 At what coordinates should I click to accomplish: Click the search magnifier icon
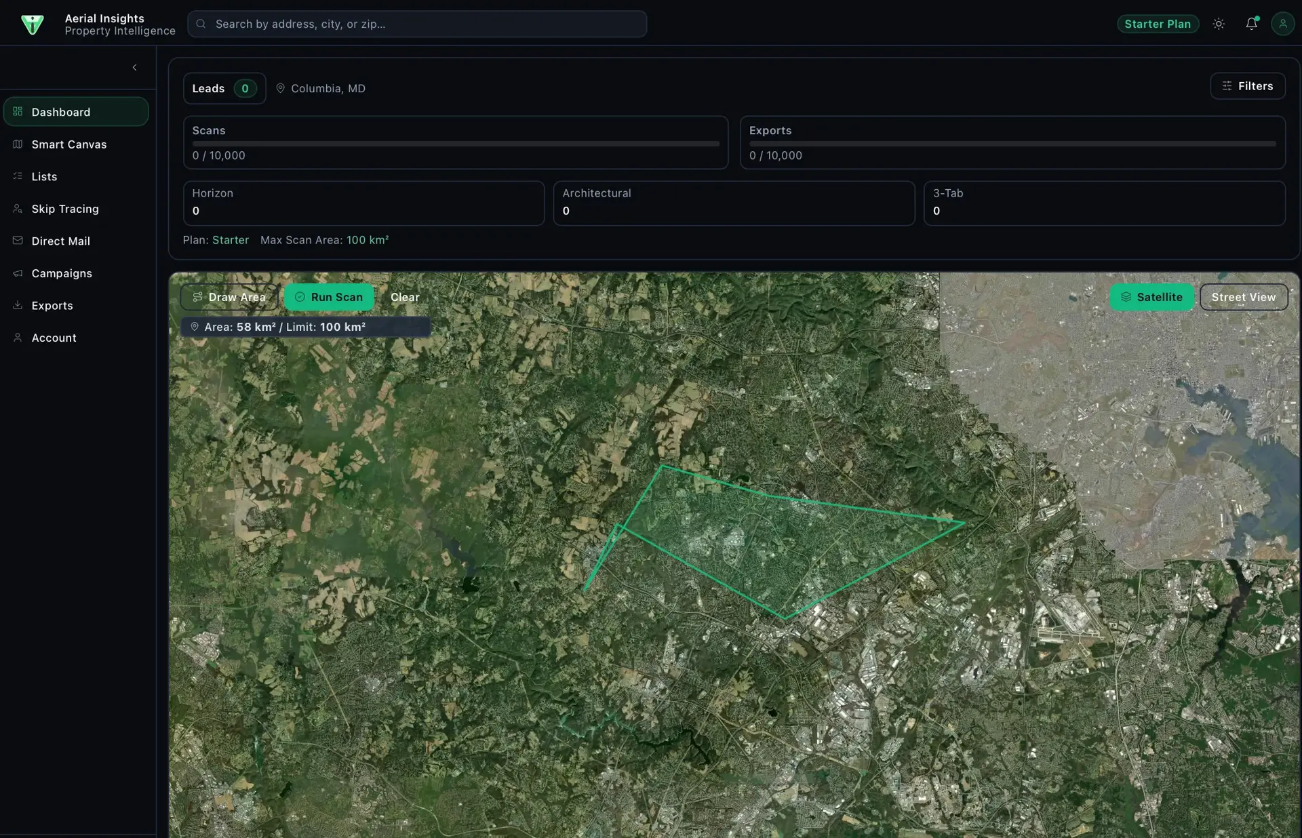[201, 24]
